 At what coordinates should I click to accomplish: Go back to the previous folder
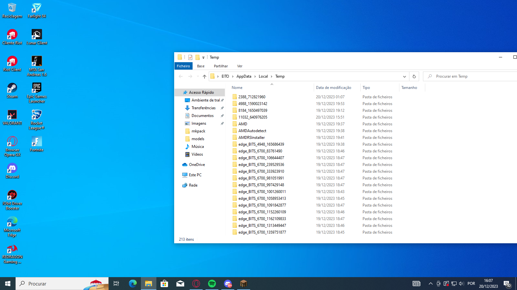click(181, 76)
